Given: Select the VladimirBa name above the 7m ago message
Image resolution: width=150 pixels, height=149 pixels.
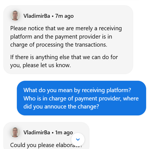Looking at the screenshot, I should [37, 16].
